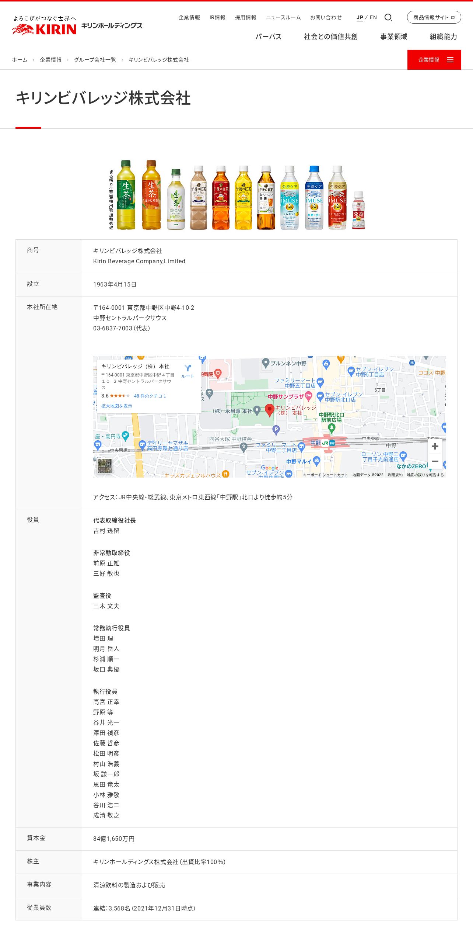Toggle the satellite view map thumbnail
Viewport: 473px width, 947px height.
coord(104,466)
